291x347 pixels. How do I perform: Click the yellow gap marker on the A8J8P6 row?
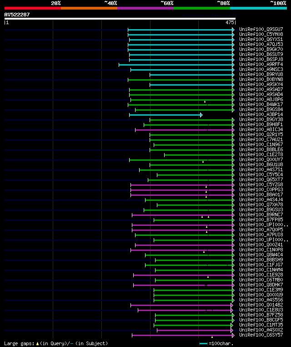click(205, 102)
